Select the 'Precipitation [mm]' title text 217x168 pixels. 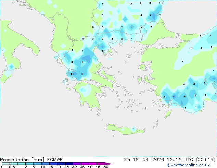coord(22,160)
